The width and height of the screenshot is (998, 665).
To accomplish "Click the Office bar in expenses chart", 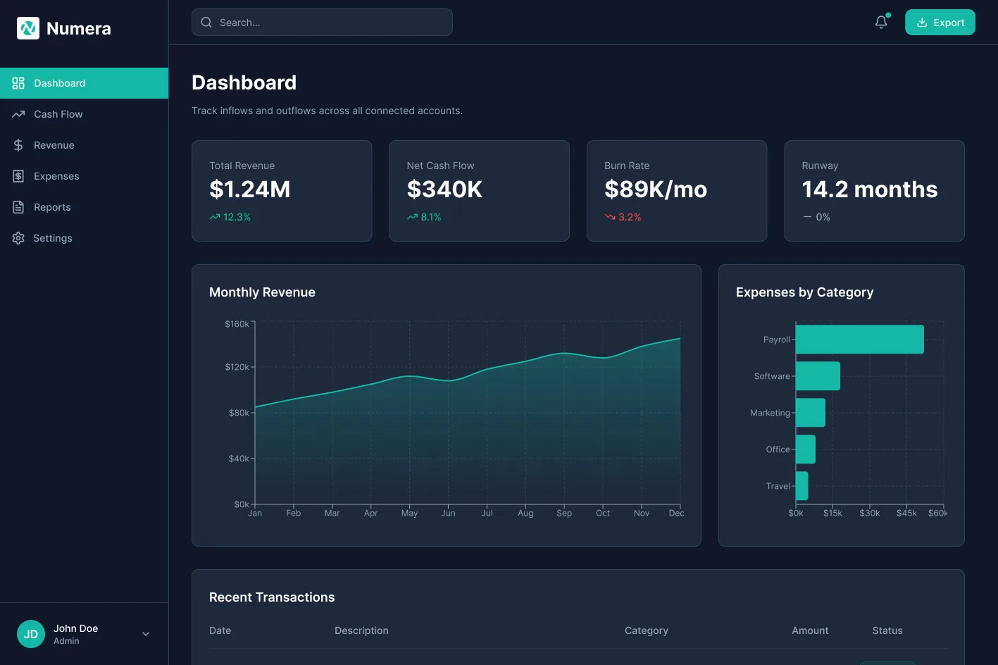I will click(x=806, y=449).
